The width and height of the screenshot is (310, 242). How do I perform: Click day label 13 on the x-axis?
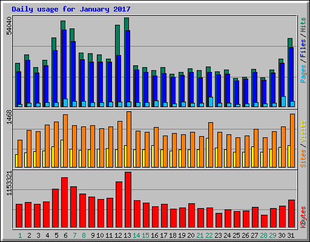127,235
